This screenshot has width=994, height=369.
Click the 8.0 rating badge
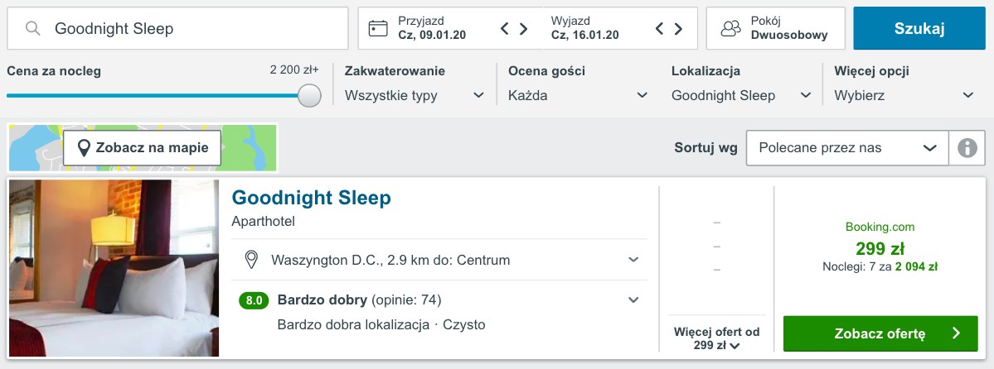(253, 300)
